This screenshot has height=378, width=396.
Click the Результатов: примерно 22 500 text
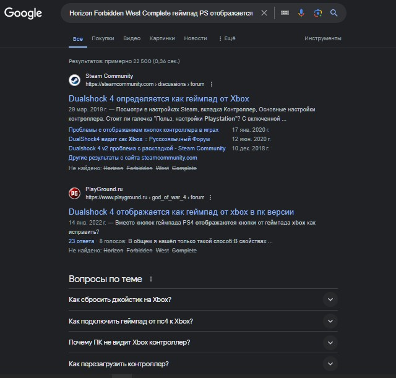click(x=124, y=61)
